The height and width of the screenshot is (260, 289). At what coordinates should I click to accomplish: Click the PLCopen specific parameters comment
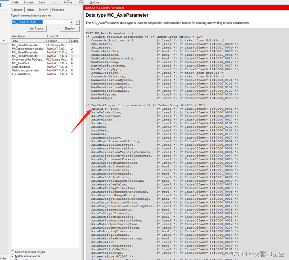tap(117, 37)
